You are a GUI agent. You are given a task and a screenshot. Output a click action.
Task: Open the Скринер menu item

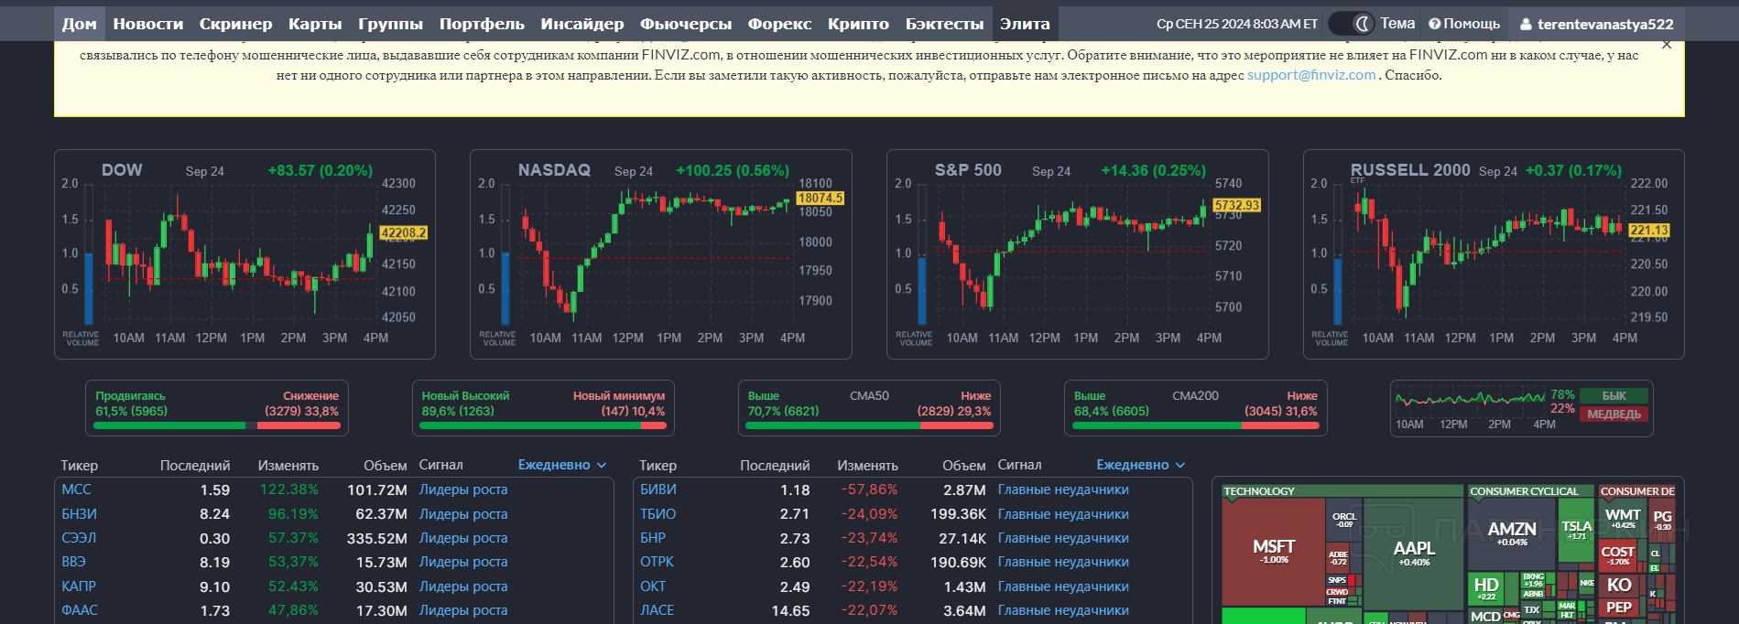[x=235, y=24]
